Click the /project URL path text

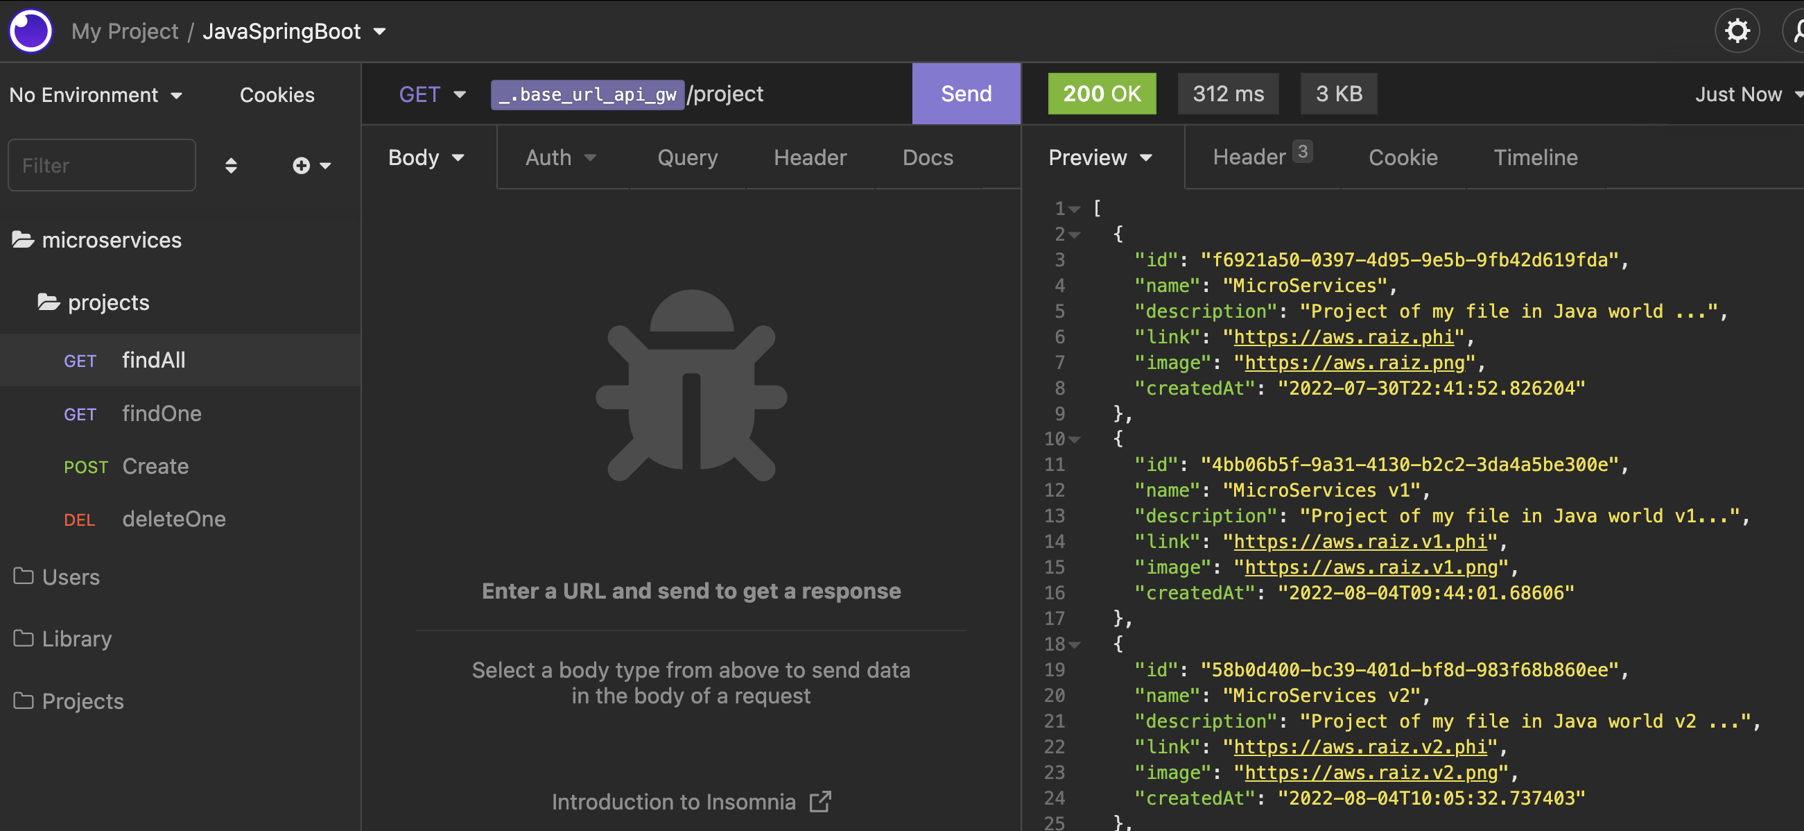pos(725,94)
